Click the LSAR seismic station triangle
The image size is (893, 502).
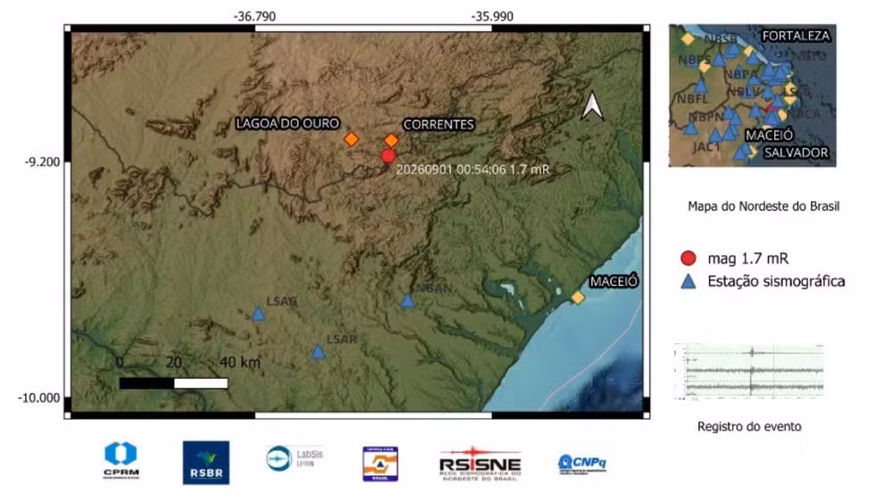click(319, 352)
